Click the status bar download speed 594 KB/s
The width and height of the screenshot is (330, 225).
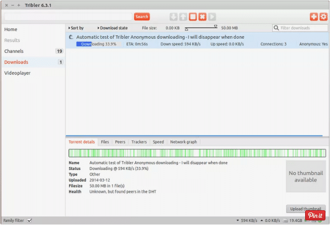tap(247, 220)
